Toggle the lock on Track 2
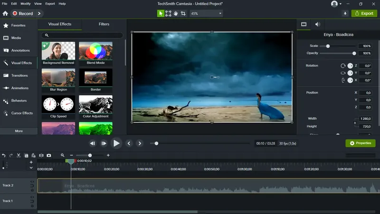This screenshot has width=380, height=214. 32,189
